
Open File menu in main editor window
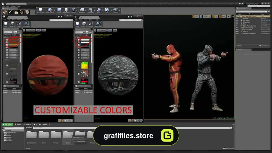click(x=4, y=6)
